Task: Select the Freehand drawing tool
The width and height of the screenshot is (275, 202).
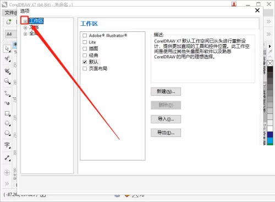Action: pyautogui.click(x=7, y=94)
